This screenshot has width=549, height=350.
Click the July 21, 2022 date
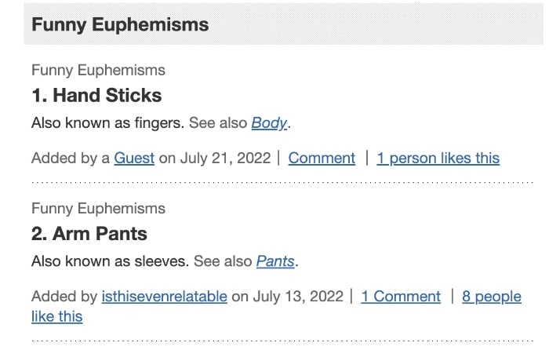point(226,158)
